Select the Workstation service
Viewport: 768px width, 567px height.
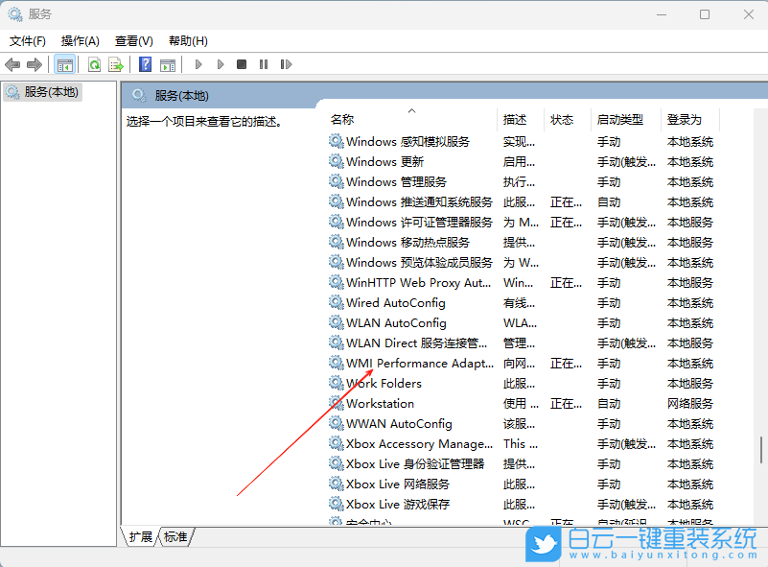379,403
